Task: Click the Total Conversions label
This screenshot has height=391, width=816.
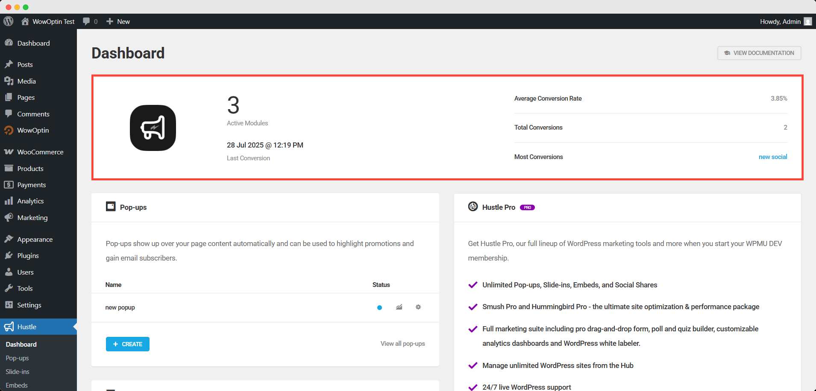Action: [x=538, y=127]
